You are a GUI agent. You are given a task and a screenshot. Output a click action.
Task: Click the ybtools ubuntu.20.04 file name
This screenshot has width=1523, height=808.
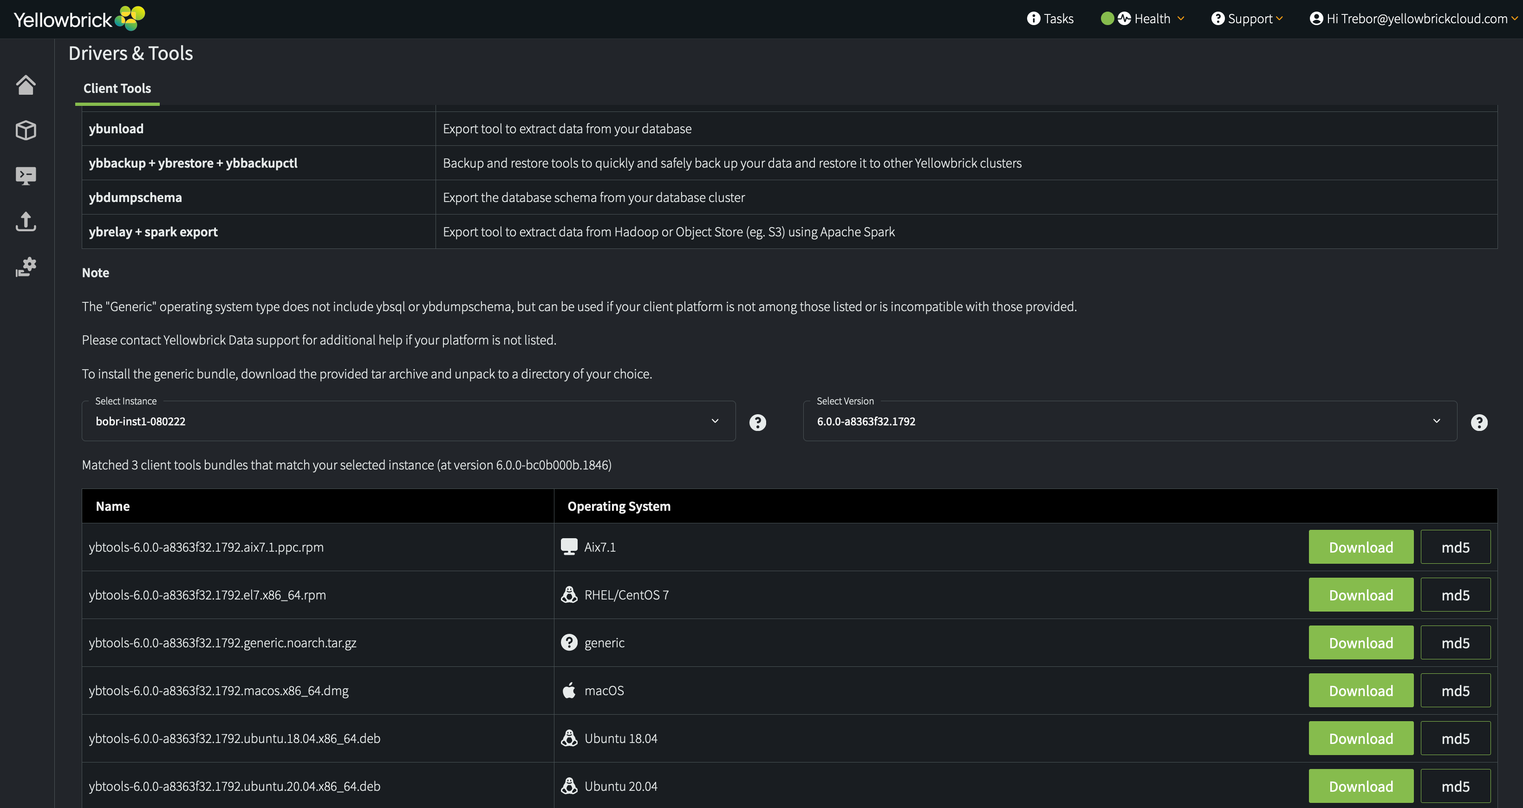click(x=234, y=786)
